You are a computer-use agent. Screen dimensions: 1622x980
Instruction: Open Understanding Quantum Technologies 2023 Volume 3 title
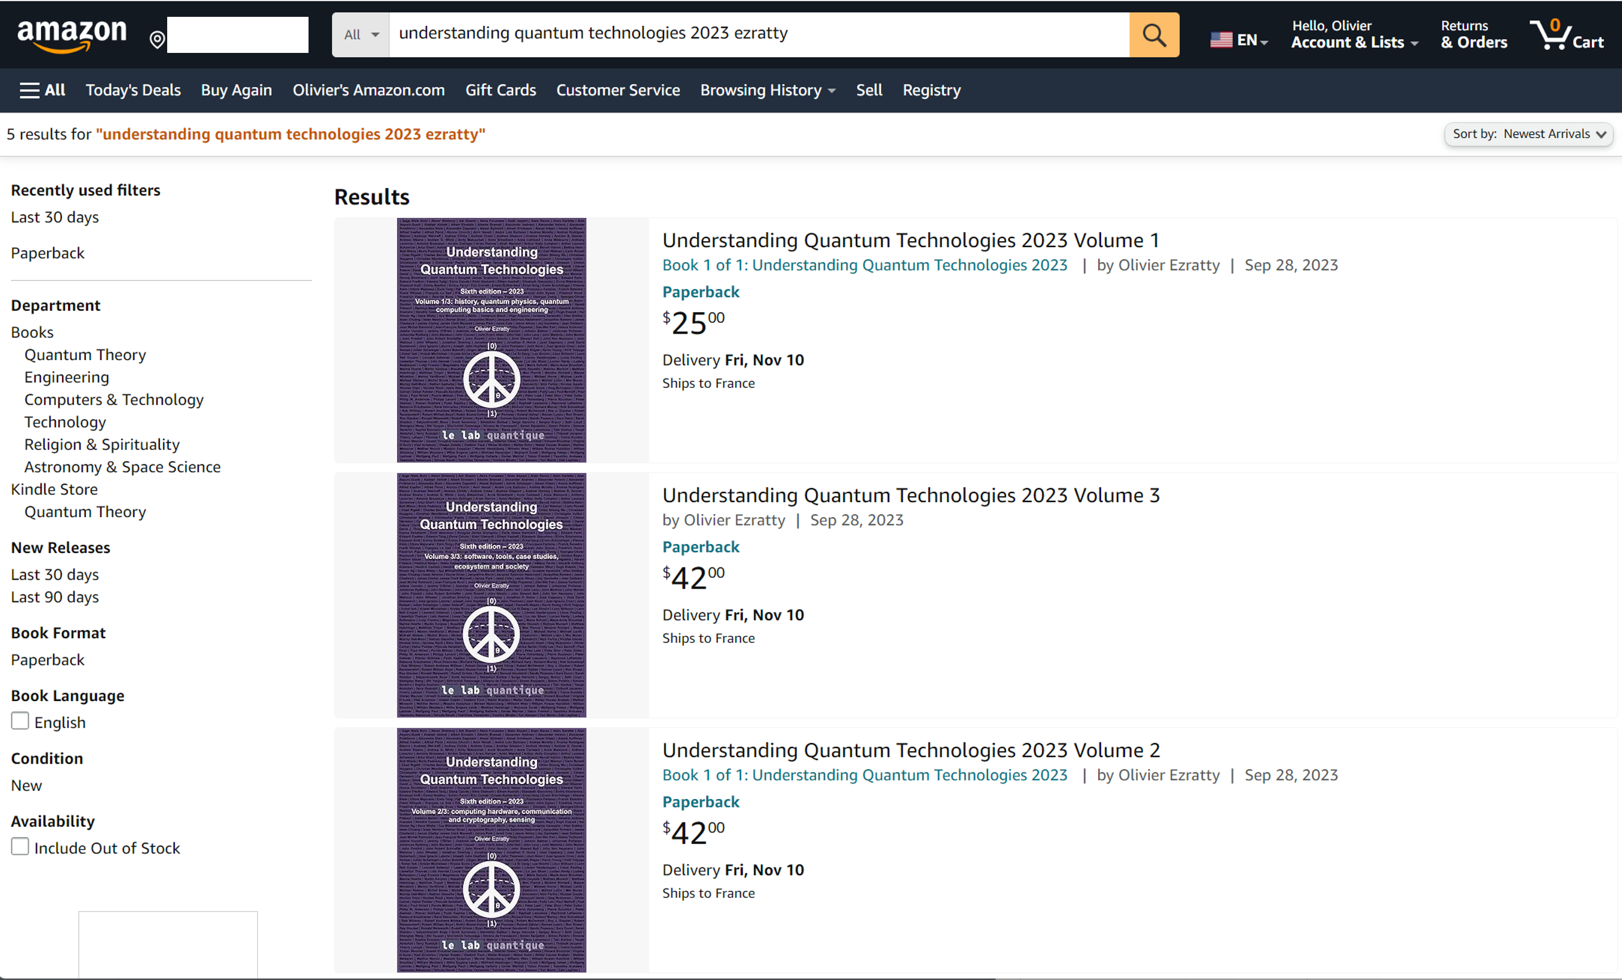point(911,495)
